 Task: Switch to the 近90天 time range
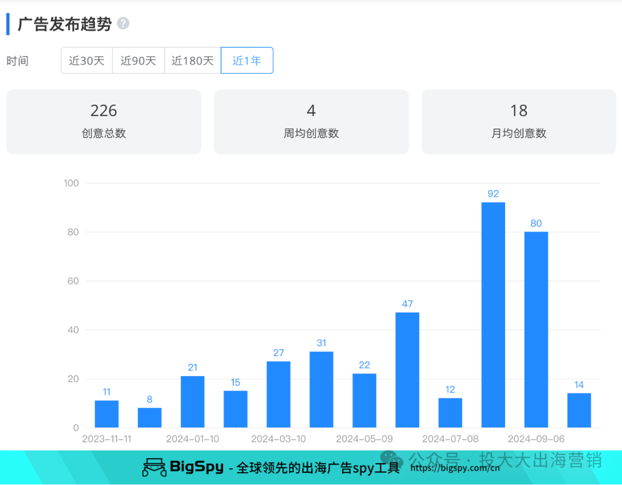pyautogui.click(x=138, y=60)
